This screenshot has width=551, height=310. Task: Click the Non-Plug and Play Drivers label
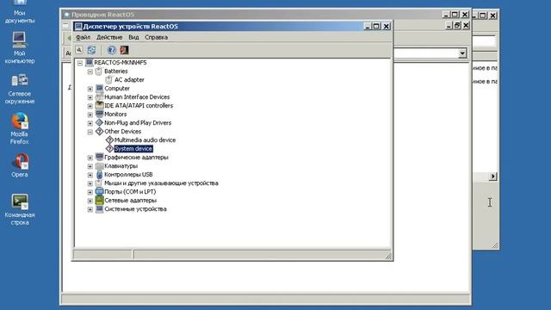coord(138,122)
